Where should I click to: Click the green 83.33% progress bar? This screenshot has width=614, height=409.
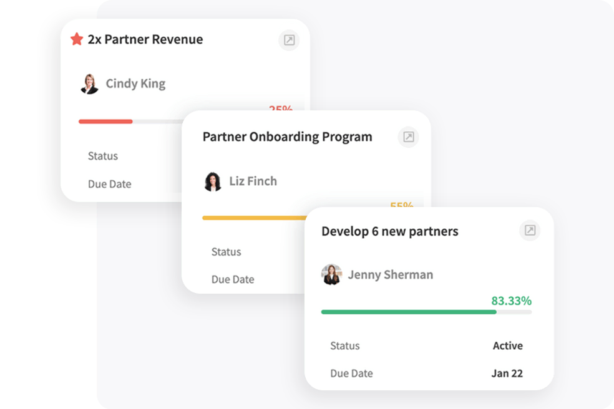pos(409,312)
